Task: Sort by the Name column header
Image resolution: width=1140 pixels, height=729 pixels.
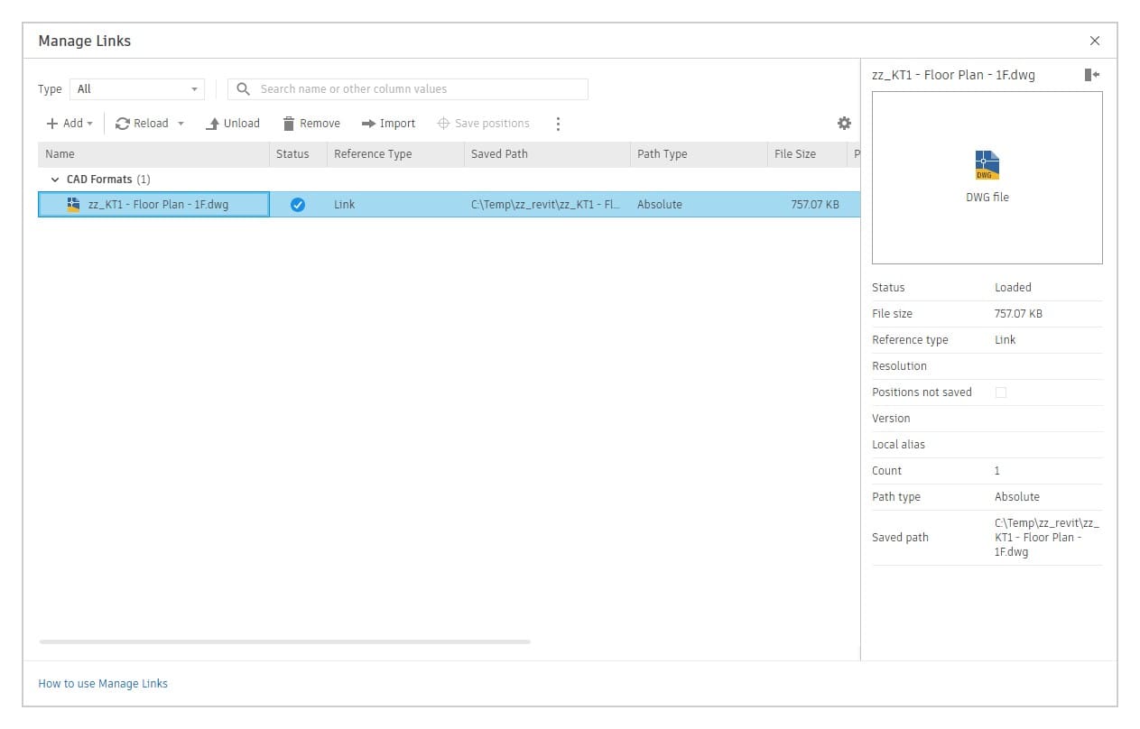Action: 153,154
